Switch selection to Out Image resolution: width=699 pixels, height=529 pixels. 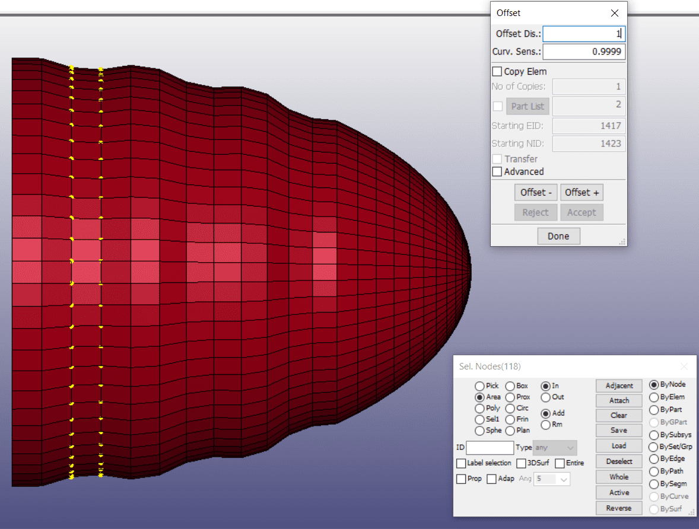[545, 397]
